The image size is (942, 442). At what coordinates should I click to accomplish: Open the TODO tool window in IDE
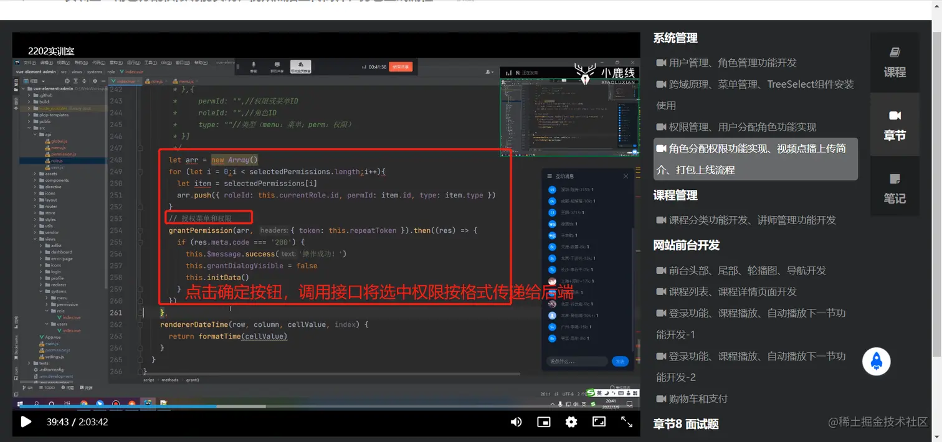pyautogui.click(x=47, y=387)
